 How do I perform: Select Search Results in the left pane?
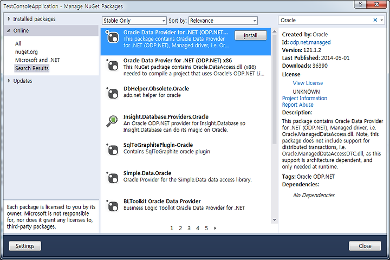tap(32, 68)
